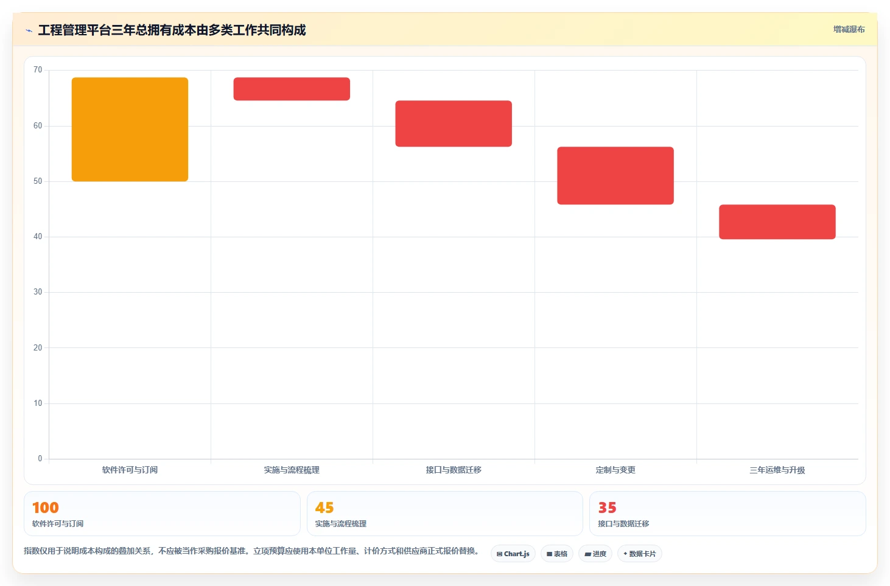Select the red 三年运维与升级 bar
890x586 pixels.
[x=777, y=221]
